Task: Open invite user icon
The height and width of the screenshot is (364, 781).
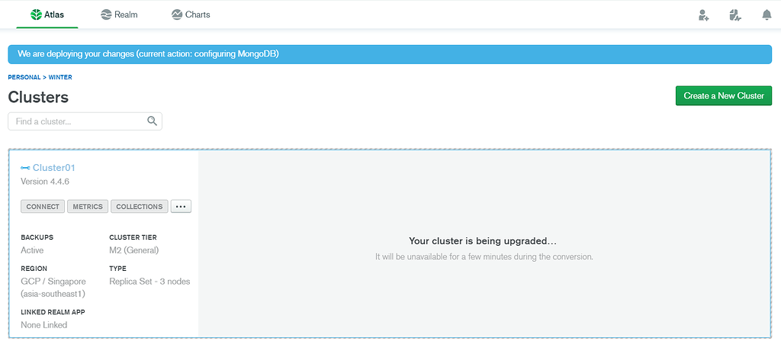Action: coord(703,15)
